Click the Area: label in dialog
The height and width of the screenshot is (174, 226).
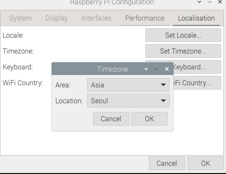tap(63, 85)
